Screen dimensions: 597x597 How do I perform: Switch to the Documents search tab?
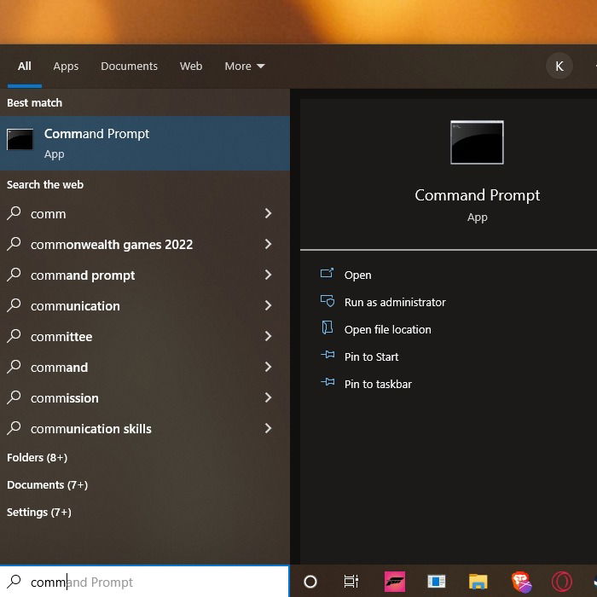pyautogui.click(x=129, y=67)
